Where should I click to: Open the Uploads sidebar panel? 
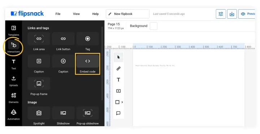point(14,81)
